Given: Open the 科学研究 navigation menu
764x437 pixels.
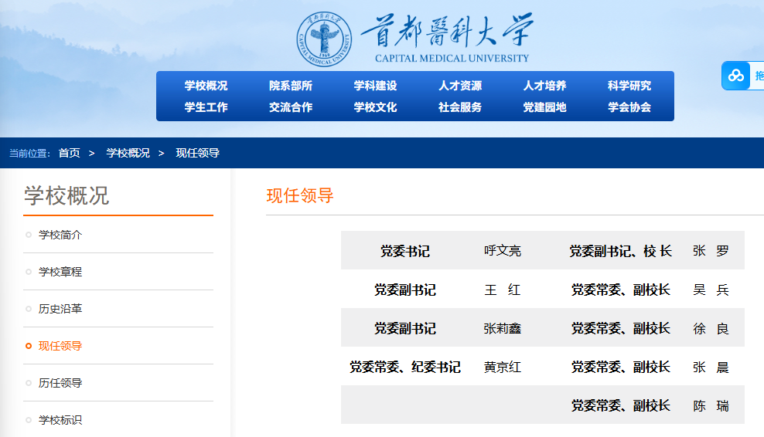Looking at the screenshot, I should coord(629,86).
